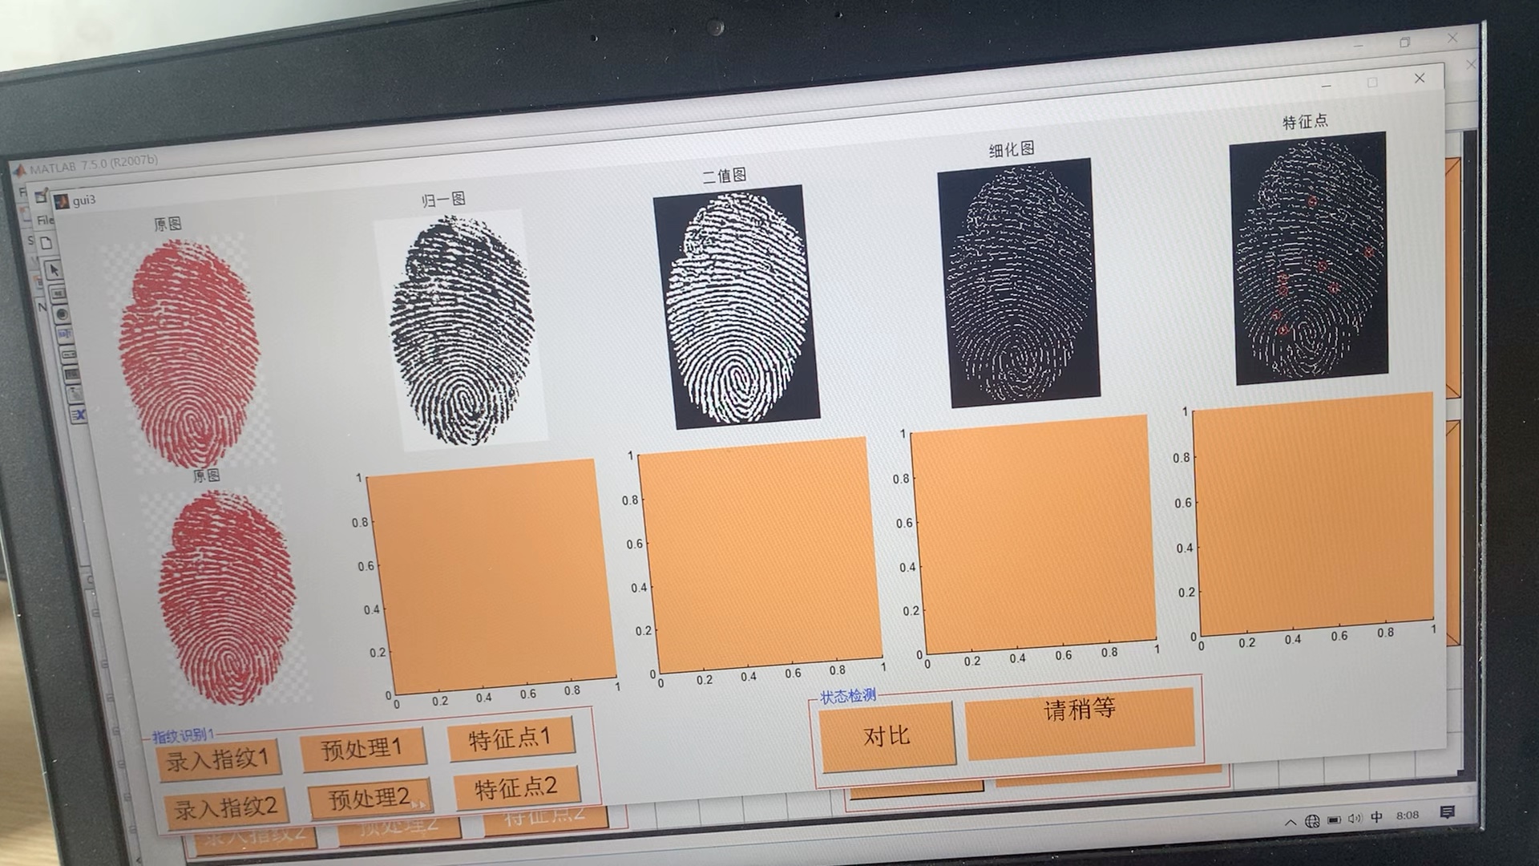This screenshot has width=1539, height=866.
Task: Select the ActiveX Control component icon
Action: [79, 414]
